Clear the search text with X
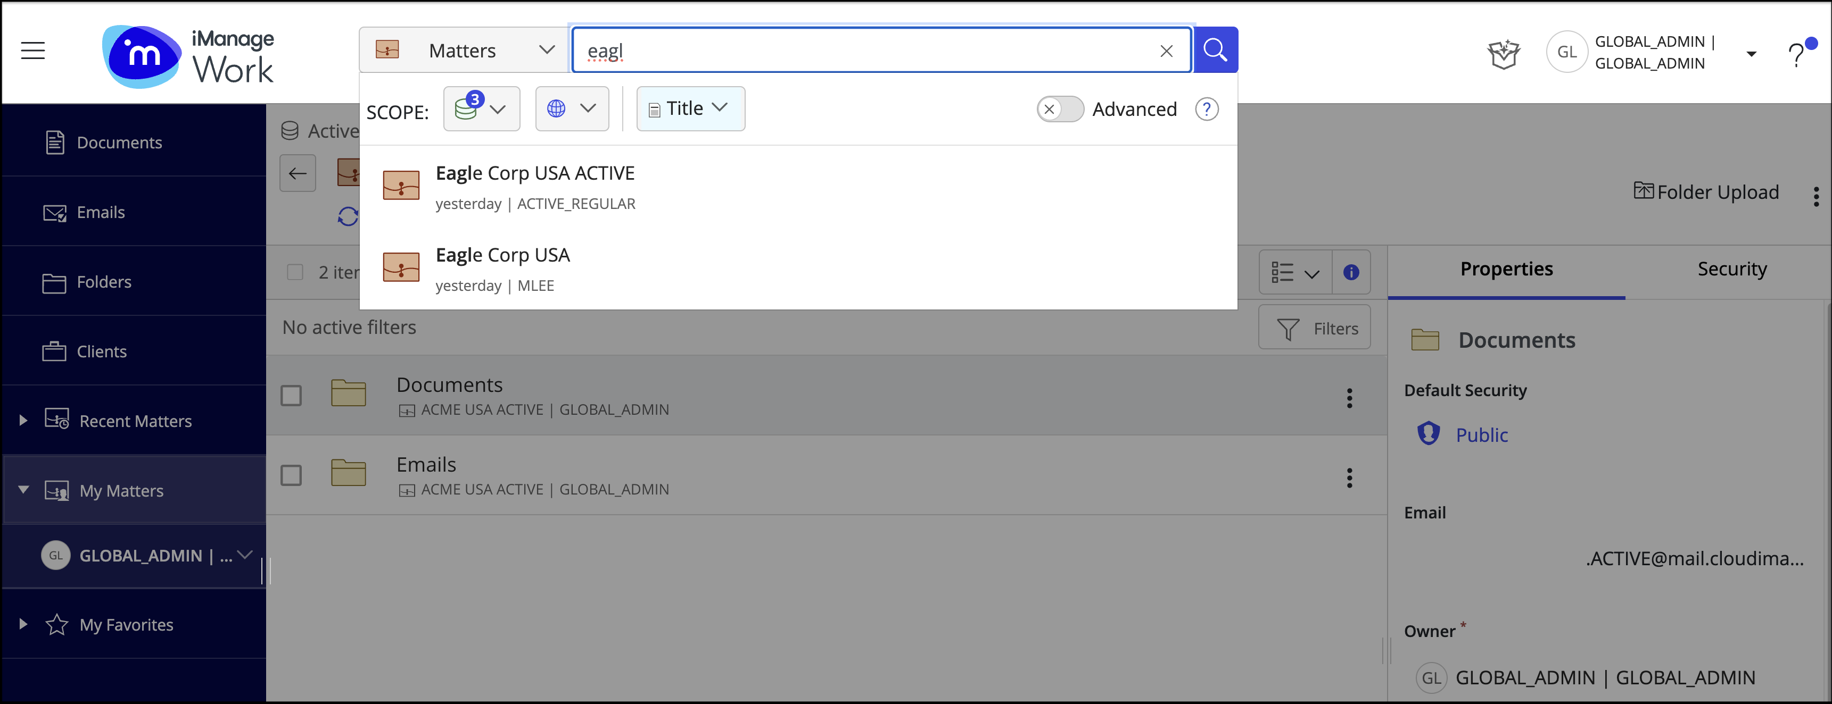This screenshot has height=704, width=1832. [x=1166, y=51]
